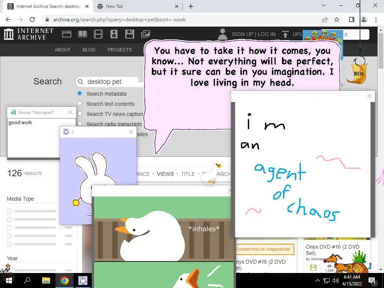Open the network tray icon
This screenshot has width=384, height=288.
click(x=327, y=280)
